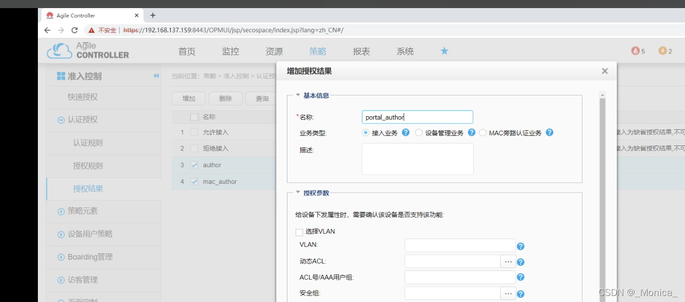This screenshot has width=685, height=302.
Task: Open the 策略 top menu
Action: click(x=318, y=52)
